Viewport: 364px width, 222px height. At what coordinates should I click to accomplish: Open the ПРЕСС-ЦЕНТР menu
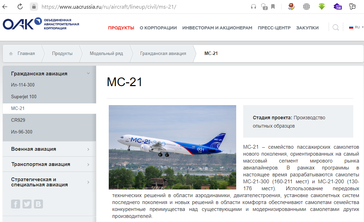[x=274, y=28]
